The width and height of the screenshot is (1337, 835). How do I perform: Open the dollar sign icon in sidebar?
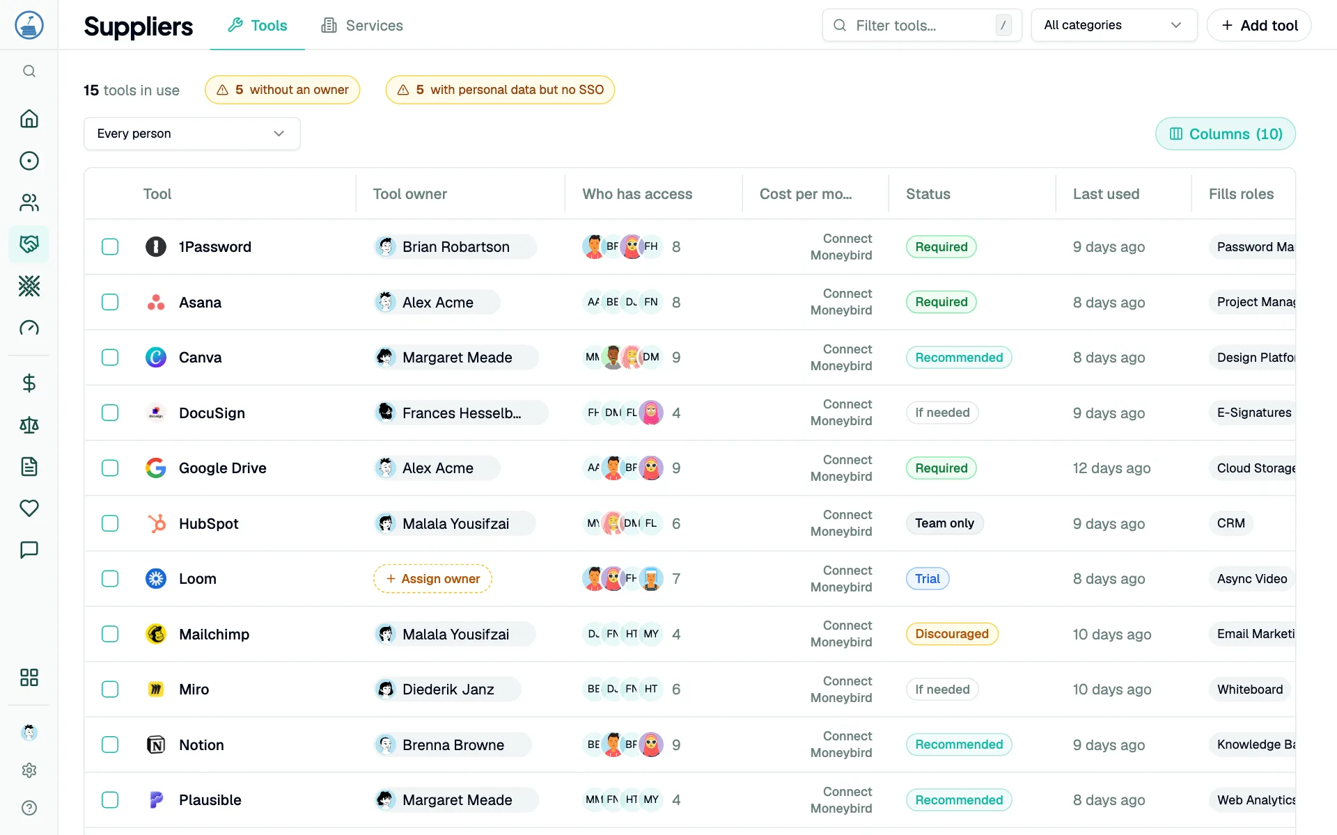click(x=29, y=383)
